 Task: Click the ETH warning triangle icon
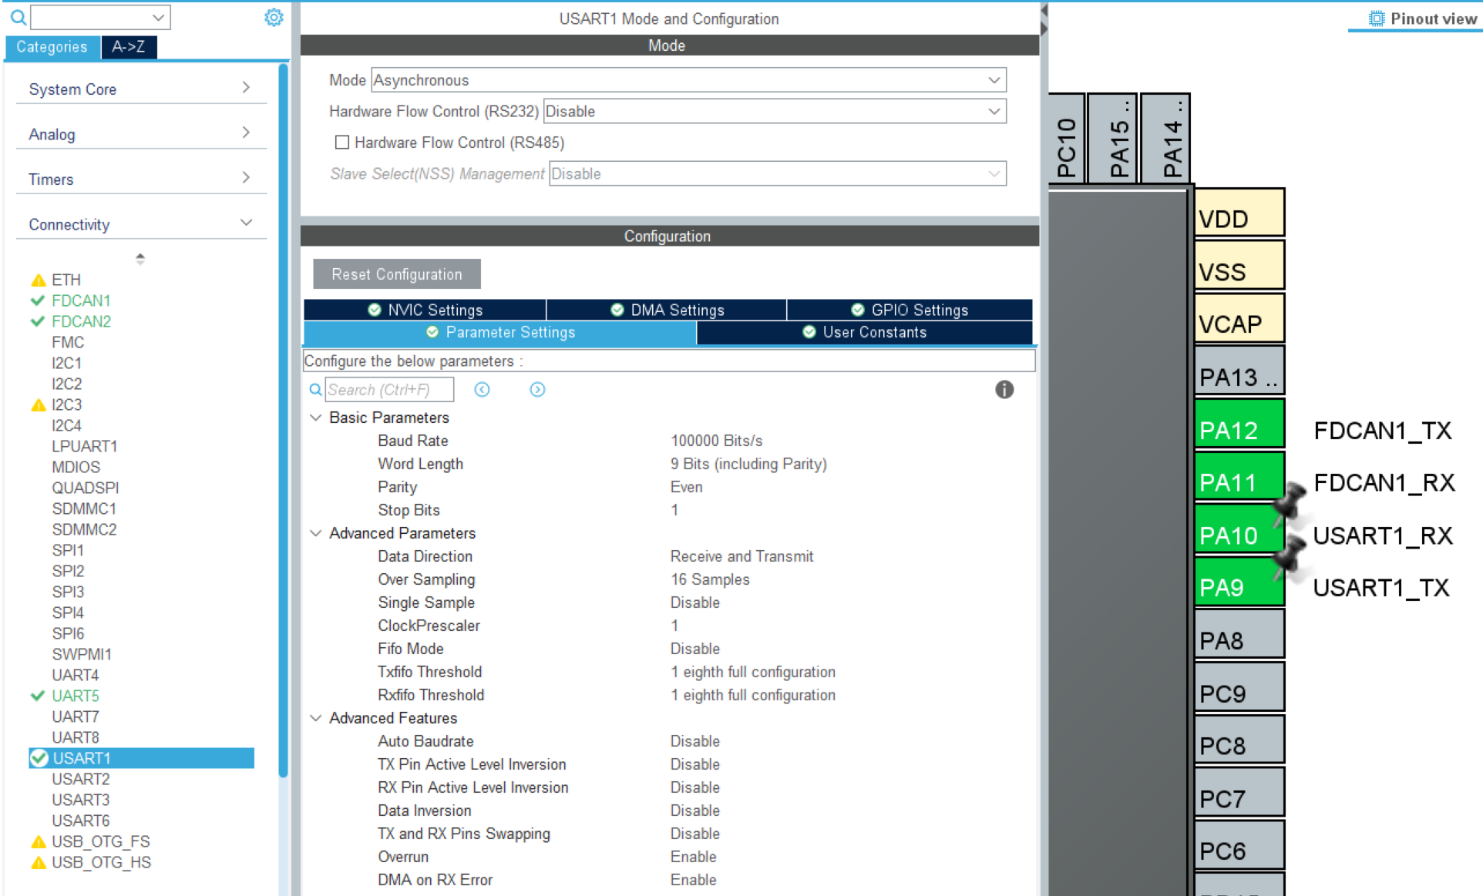point(39,280)
